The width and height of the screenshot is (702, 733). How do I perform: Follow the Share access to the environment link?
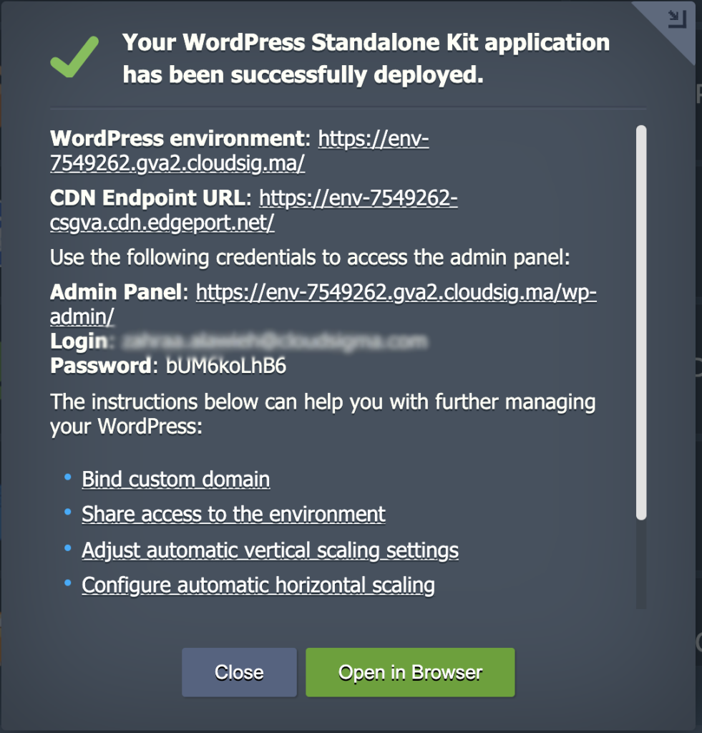tap(233, 514)
